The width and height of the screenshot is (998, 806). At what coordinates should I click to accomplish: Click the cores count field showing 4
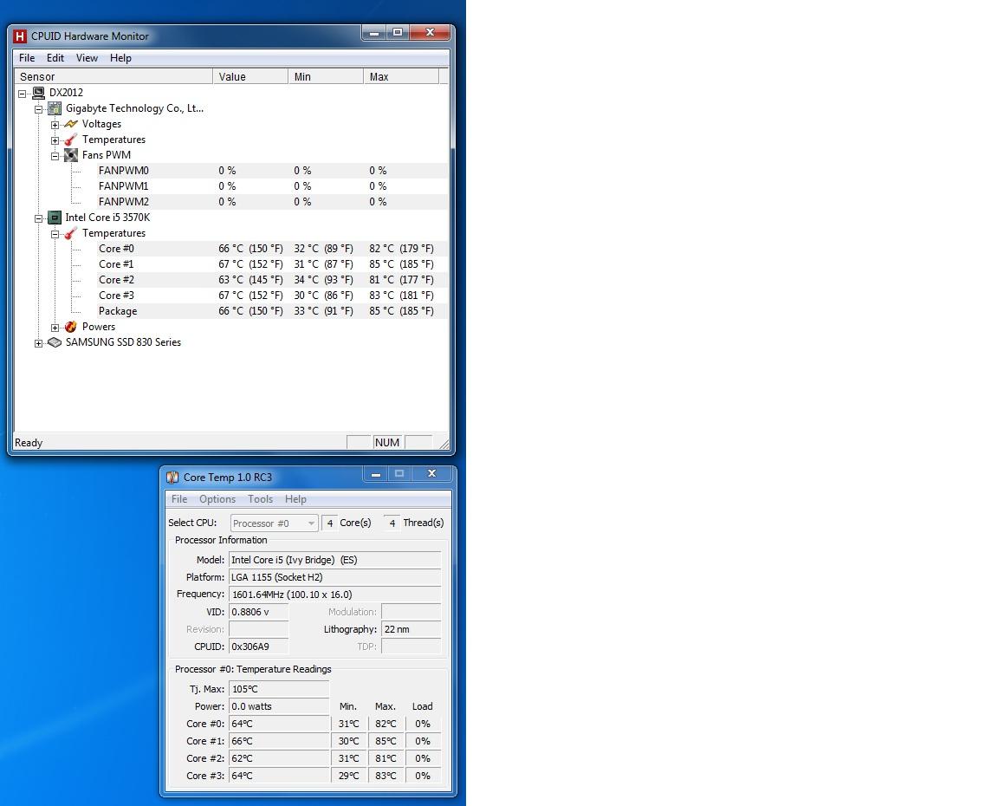(329, 523)
